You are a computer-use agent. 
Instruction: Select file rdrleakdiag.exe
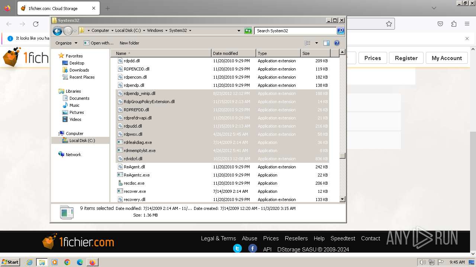pos(138,142)
